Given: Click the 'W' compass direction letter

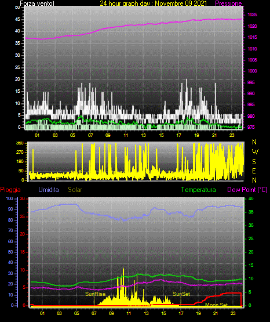Looking at the screenshot, I should pyautogui.click(x=255, y=152).
